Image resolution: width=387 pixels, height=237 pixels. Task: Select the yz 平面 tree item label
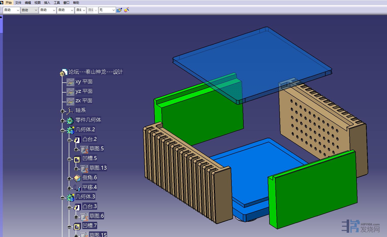click(84, 91)
